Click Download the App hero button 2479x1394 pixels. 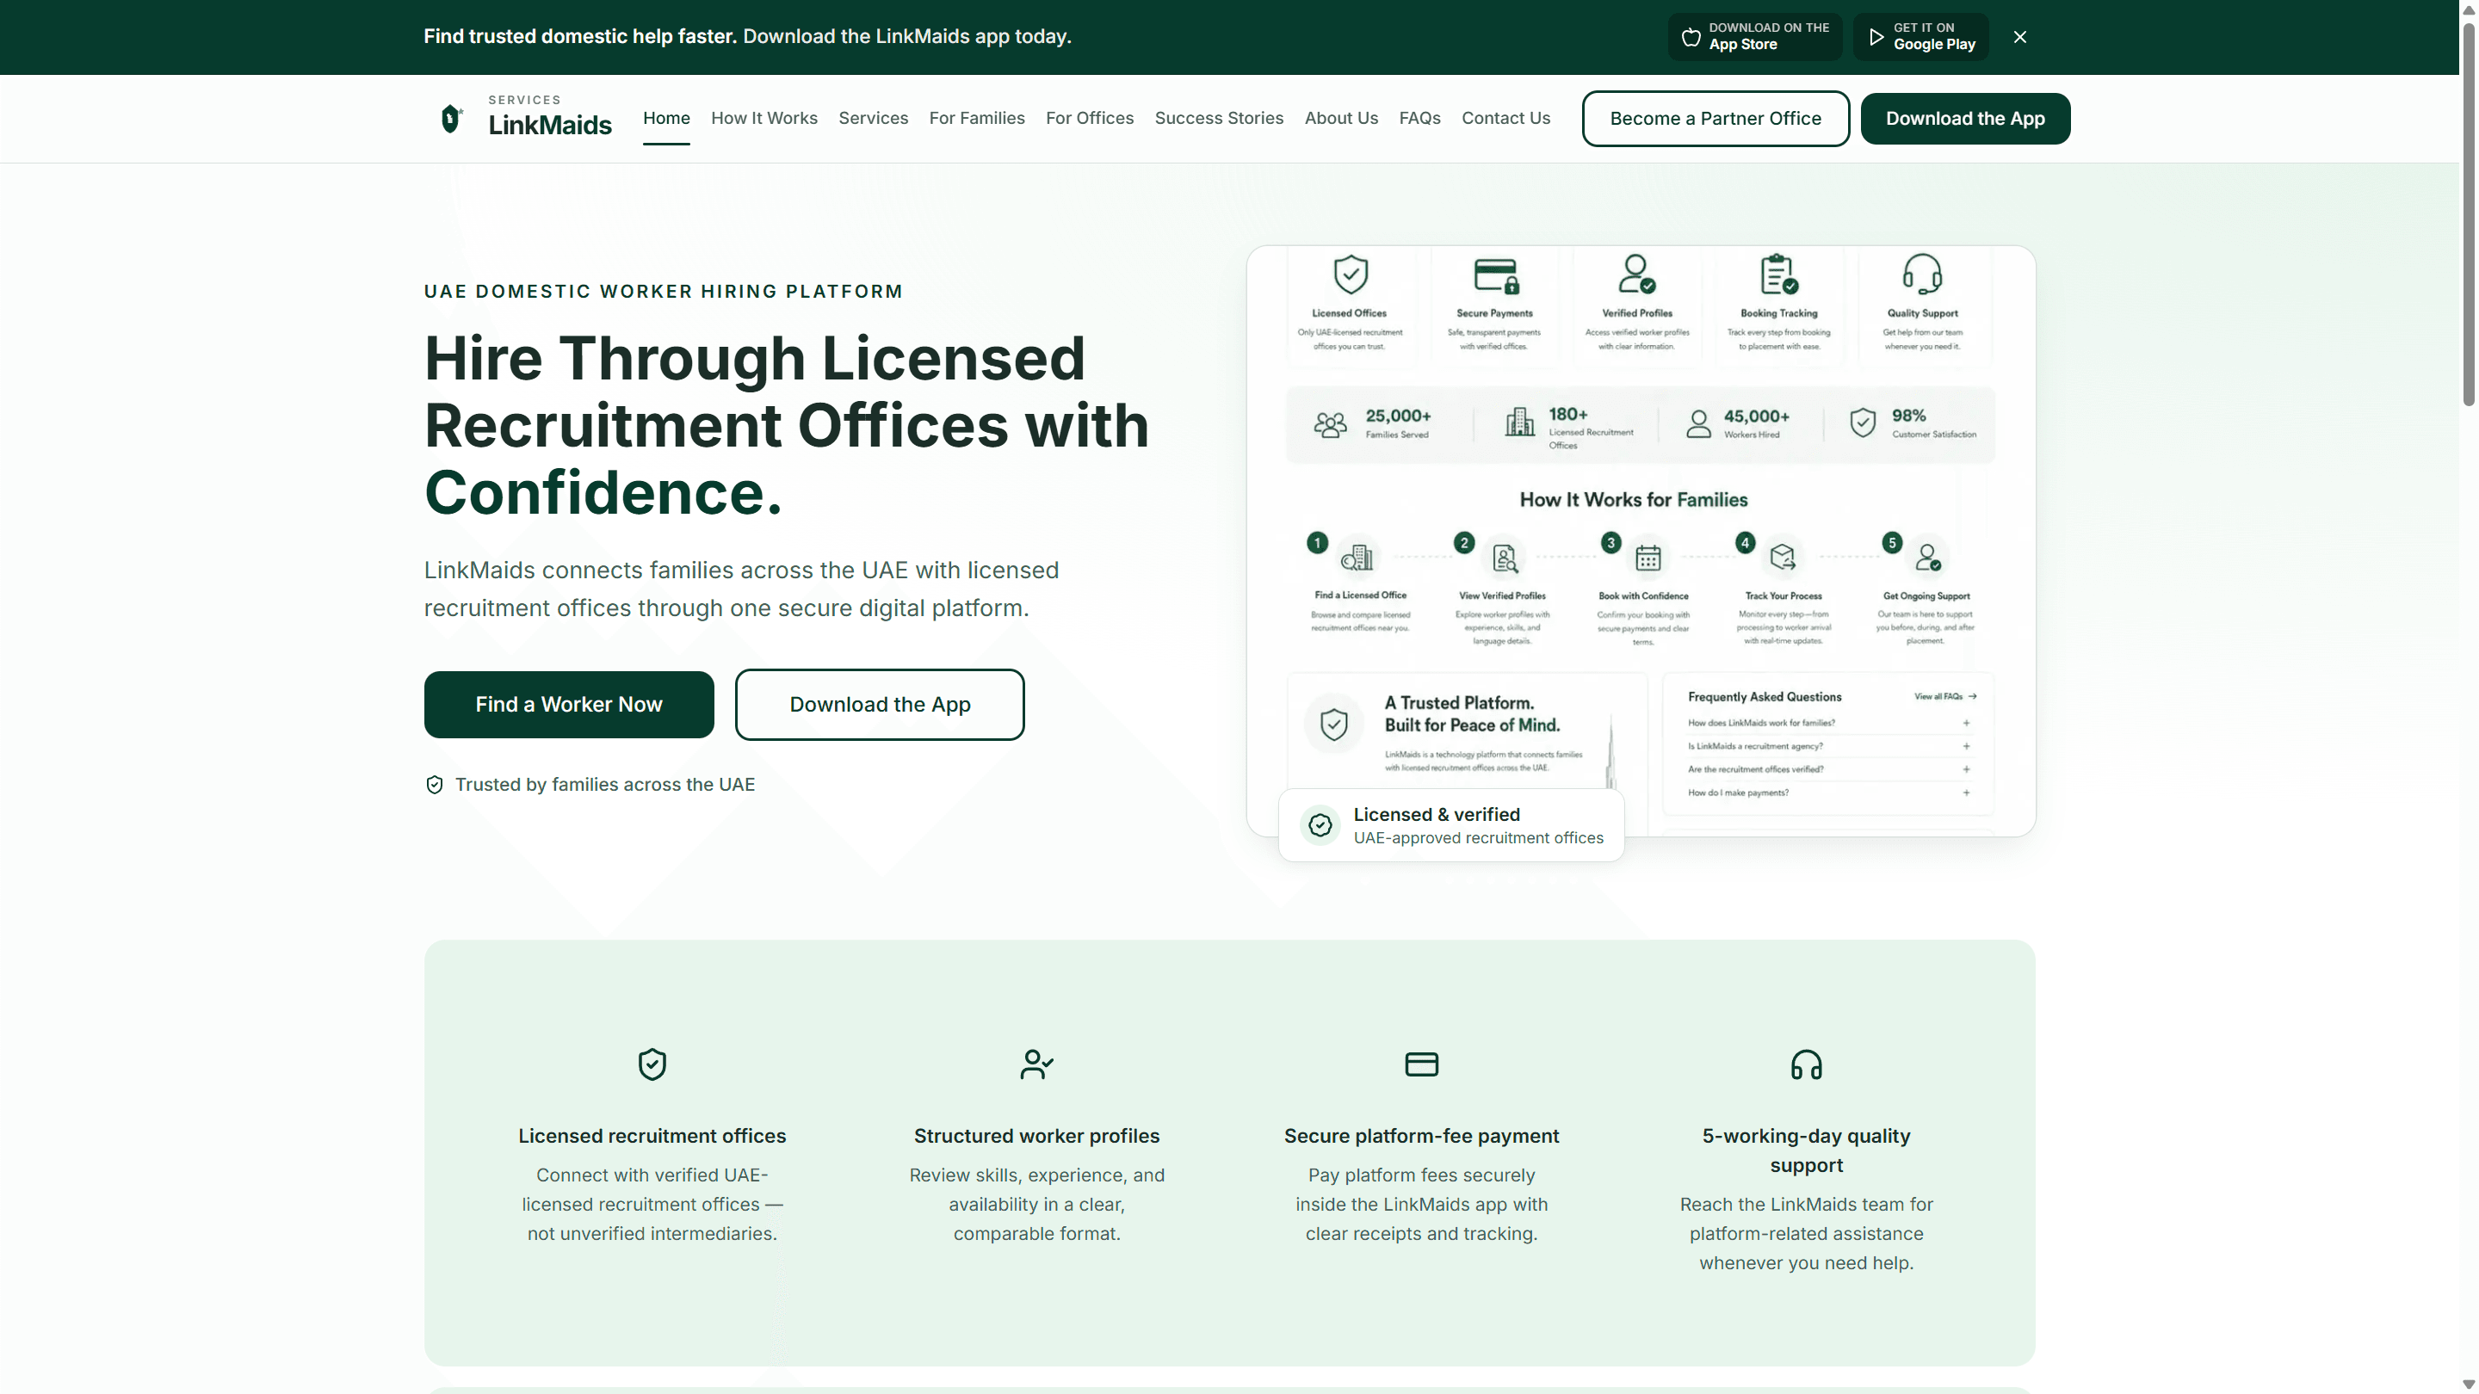880,704
